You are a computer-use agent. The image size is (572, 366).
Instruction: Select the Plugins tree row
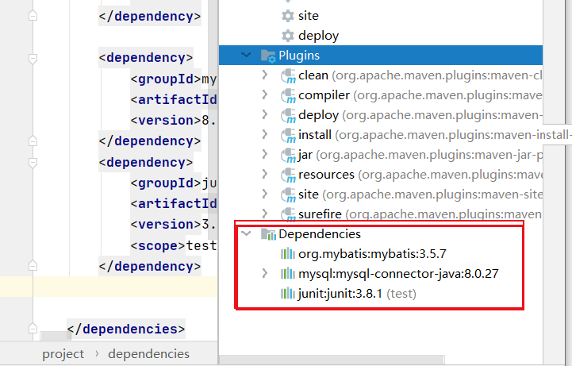coord(381,56)
